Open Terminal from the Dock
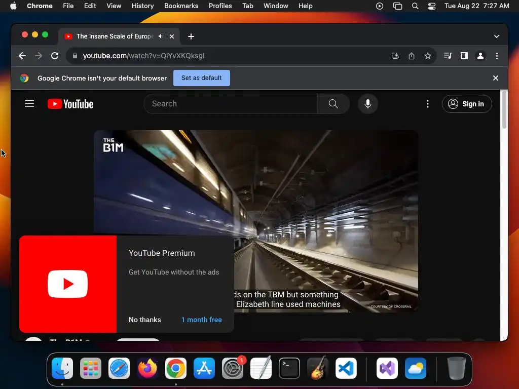The width and height of the screenshot is (519, 389). click(x=289, y=368)
